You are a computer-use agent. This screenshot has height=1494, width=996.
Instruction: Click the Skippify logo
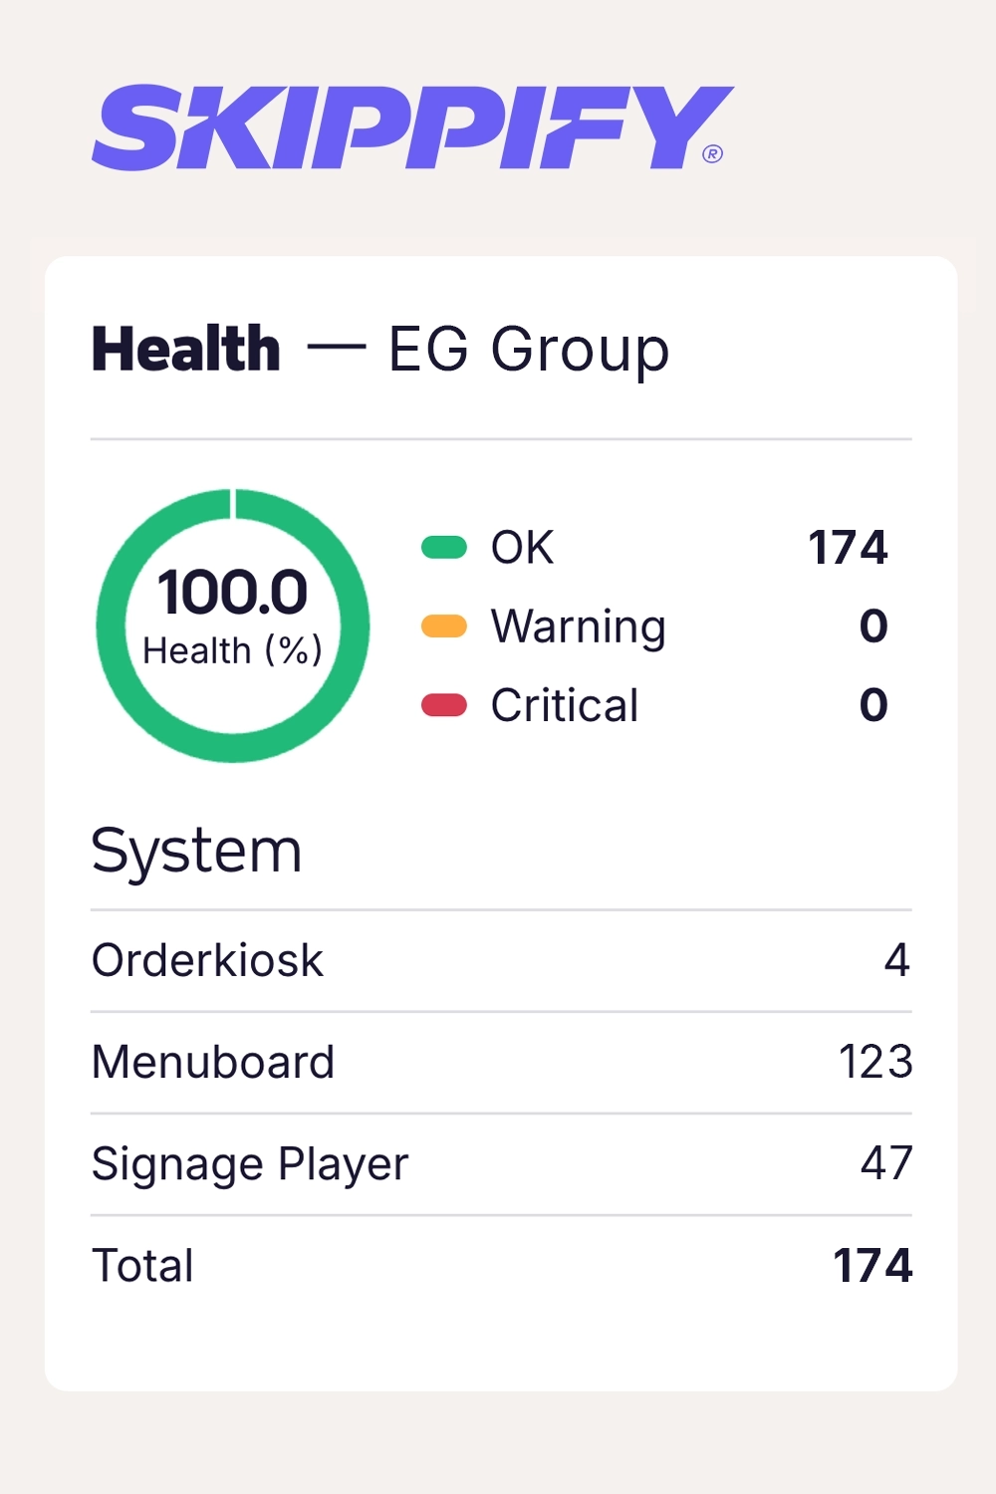click(x=408, y=127)
